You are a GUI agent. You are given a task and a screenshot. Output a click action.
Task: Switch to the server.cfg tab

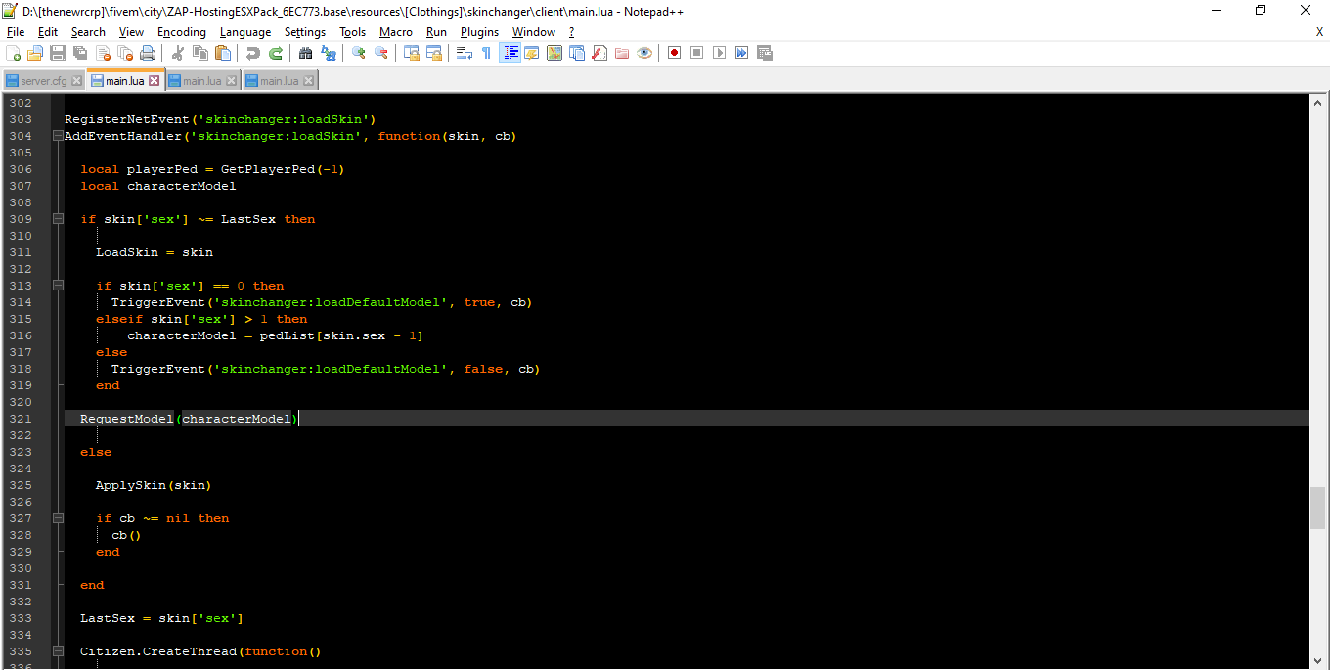click(44, 81)
